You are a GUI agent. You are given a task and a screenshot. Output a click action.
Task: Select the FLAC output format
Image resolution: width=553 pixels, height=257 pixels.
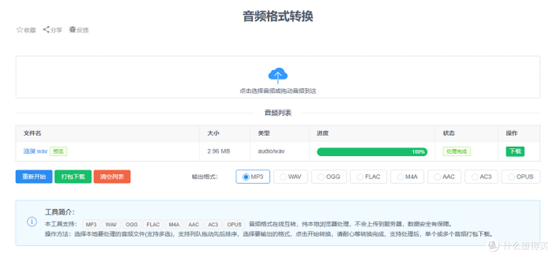pos(369,177)
